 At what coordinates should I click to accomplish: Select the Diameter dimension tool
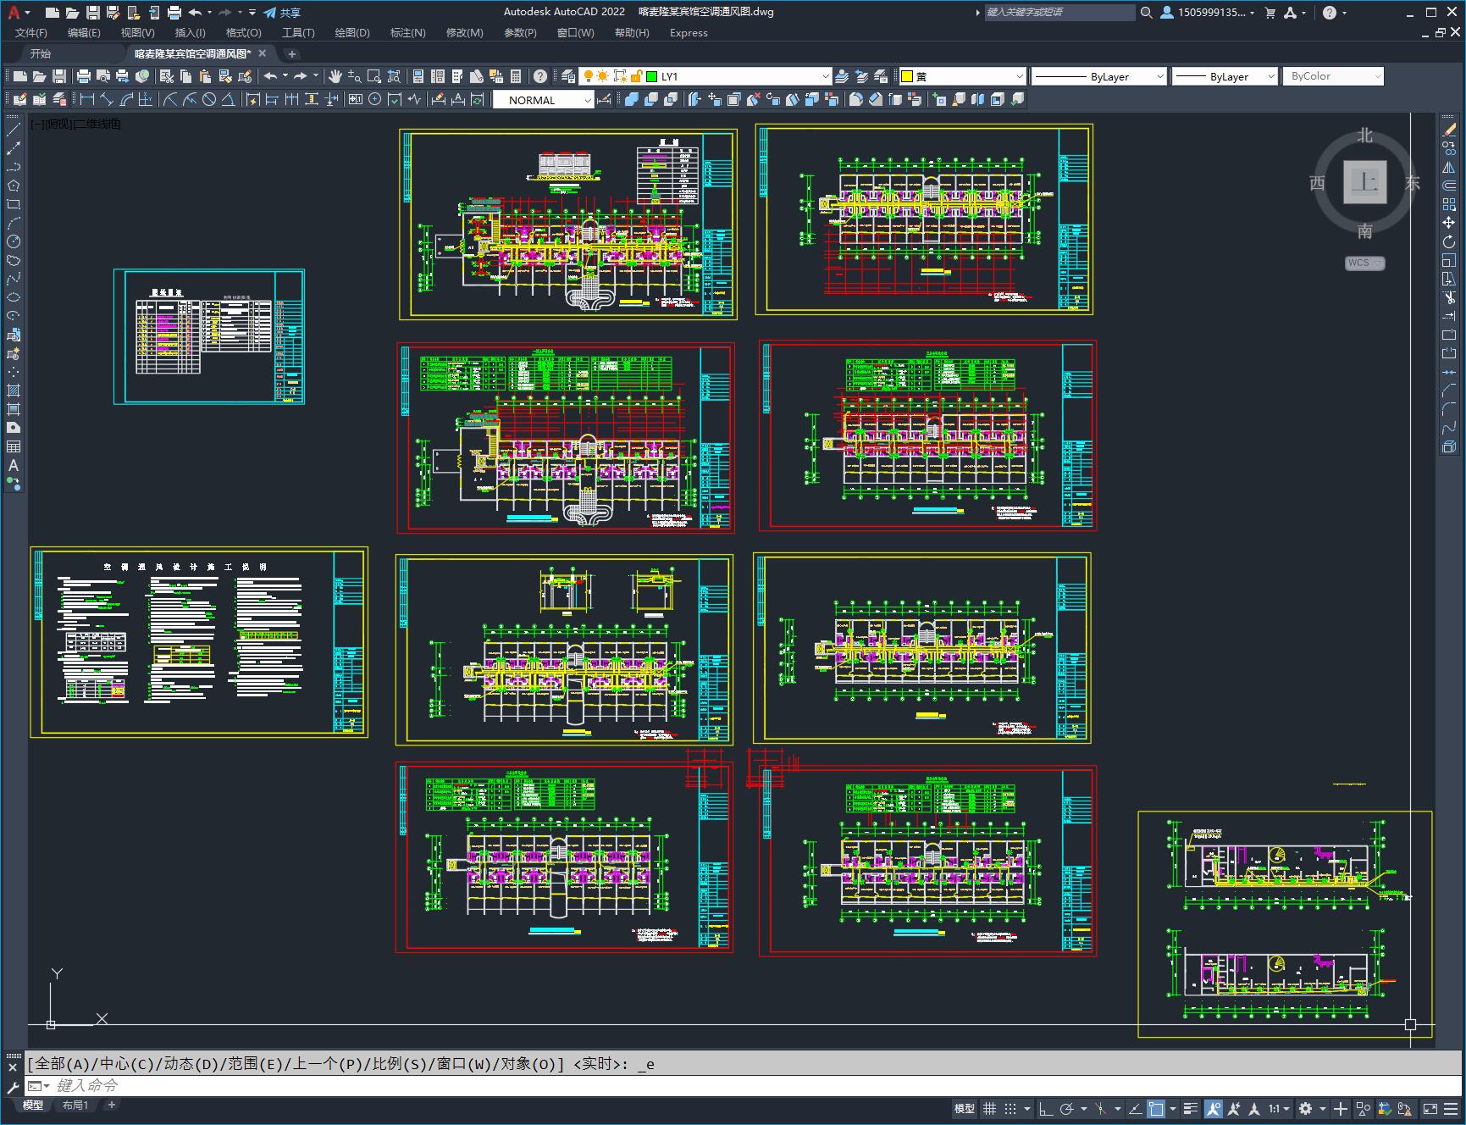pyautogui.click(x=208, y=100)
